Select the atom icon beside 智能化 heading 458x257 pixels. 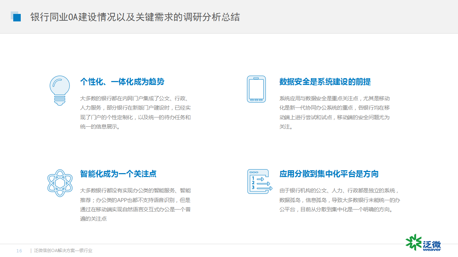60,183
